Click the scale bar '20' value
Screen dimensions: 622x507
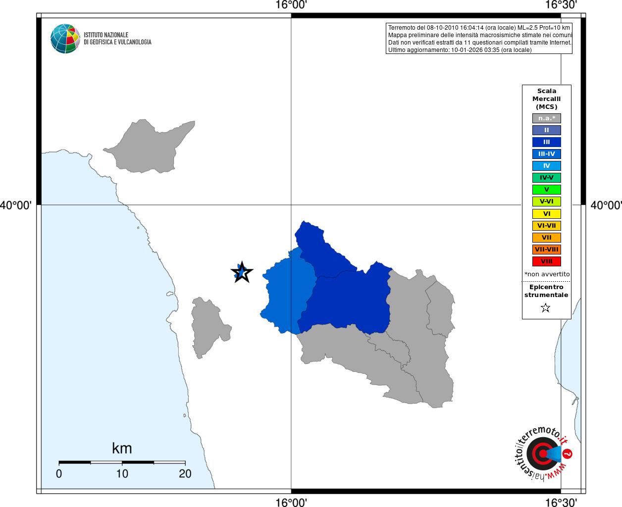tap(185, 474)
